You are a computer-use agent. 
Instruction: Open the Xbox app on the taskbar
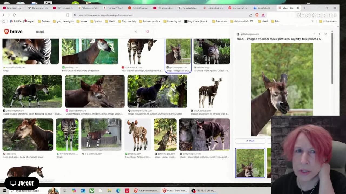(92, 191)
